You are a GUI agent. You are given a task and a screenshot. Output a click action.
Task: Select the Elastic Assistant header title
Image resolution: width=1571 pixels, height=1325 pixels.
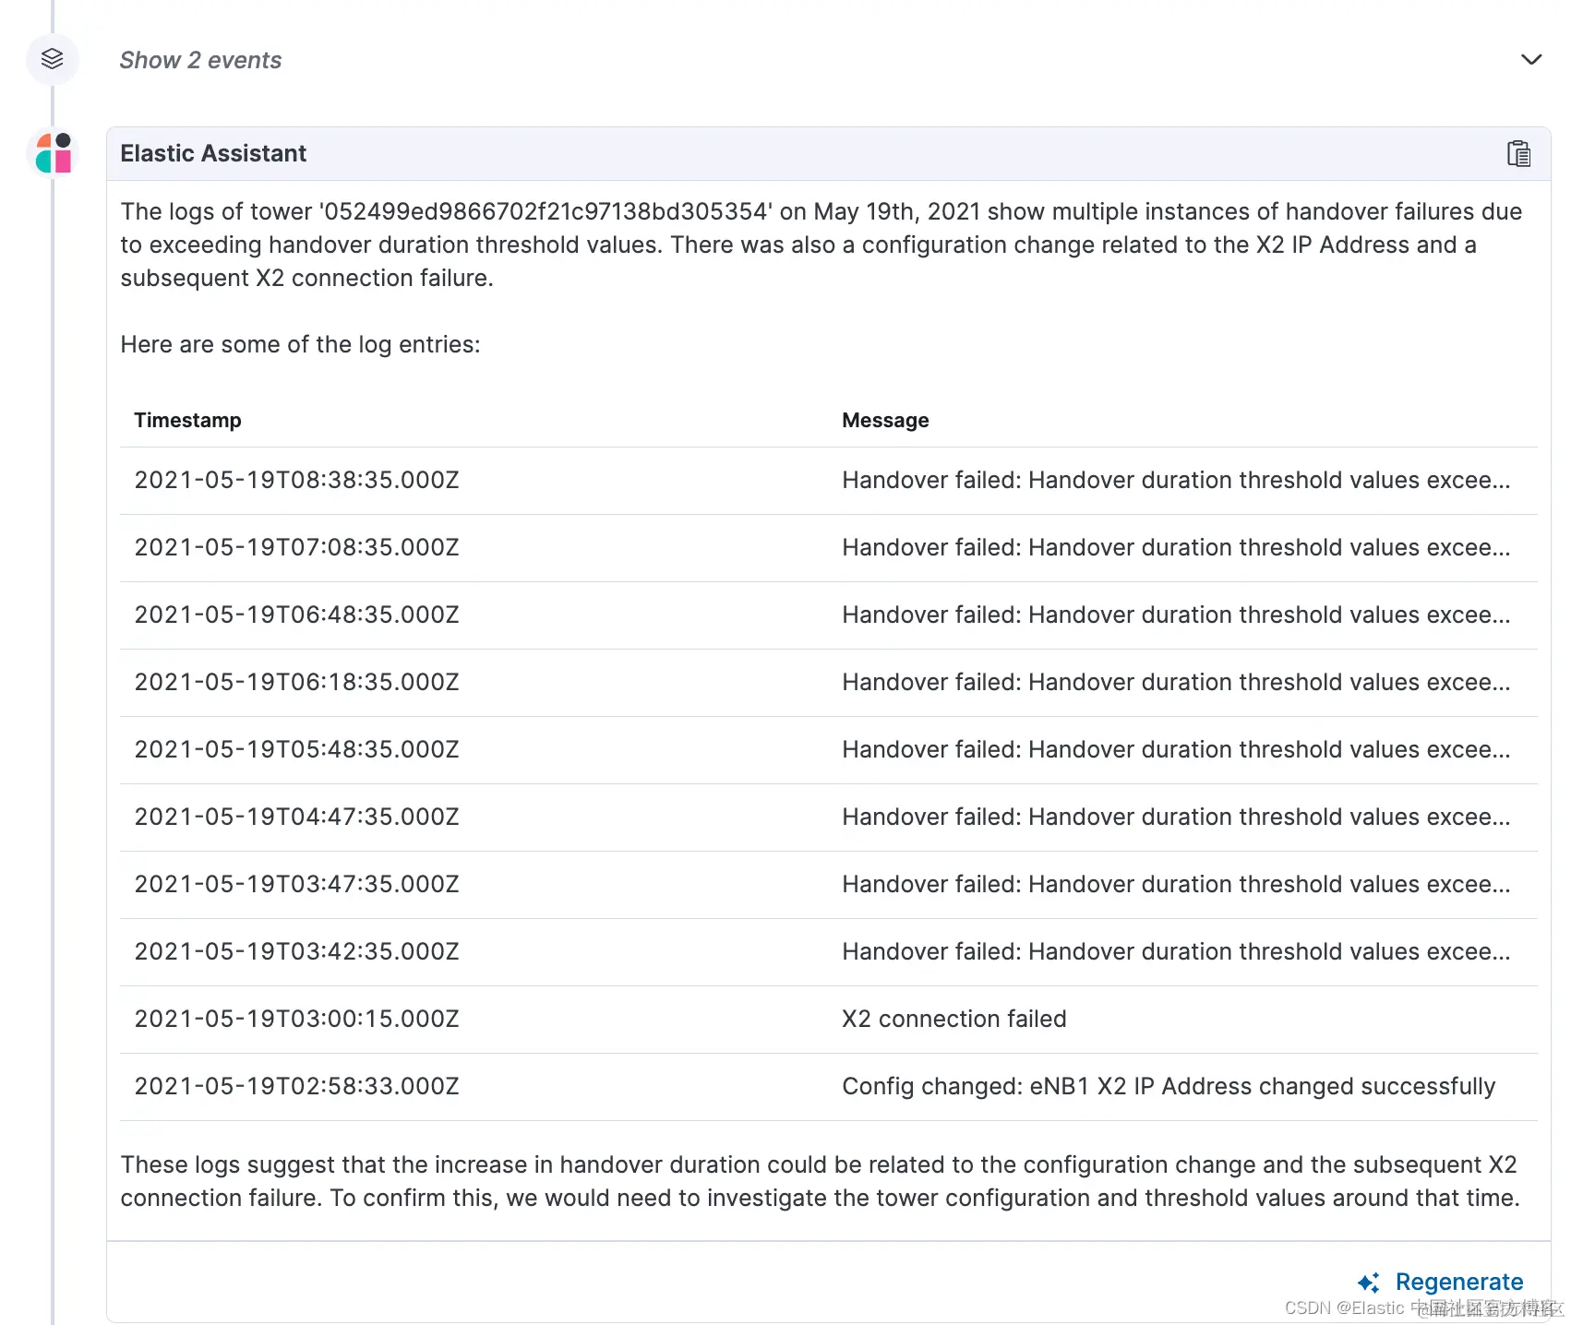[x=213, y=153]
